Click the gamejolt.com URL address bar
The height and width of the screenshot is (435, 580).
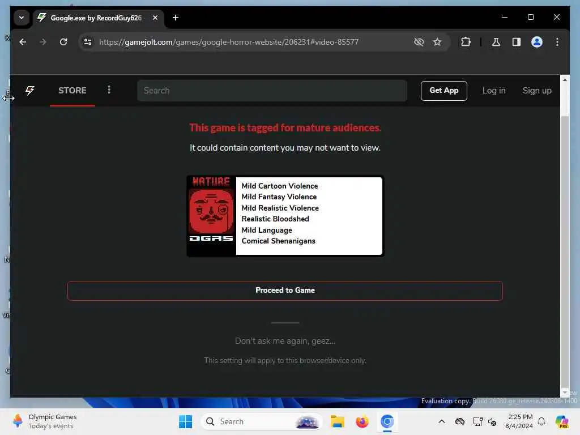[229, 42]
